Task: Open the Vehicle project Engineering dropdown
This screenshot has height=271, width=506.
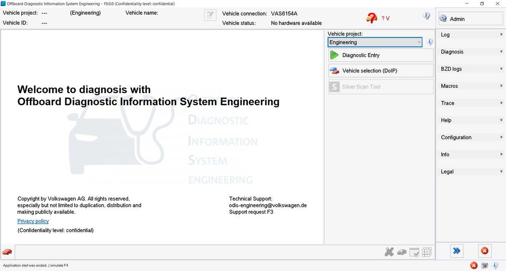Action: point(375,42)
